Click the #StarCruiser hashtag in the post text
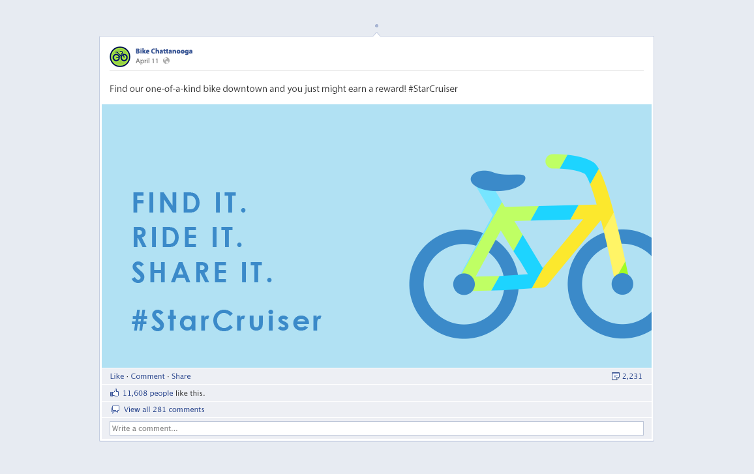Image resolution: width=754 pixels, height=474 pixels. click(x=433, y=89)
